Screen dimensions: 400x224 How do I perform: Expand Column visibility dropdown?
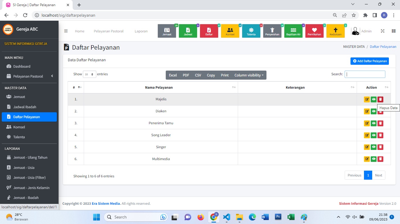coord(249,75)
